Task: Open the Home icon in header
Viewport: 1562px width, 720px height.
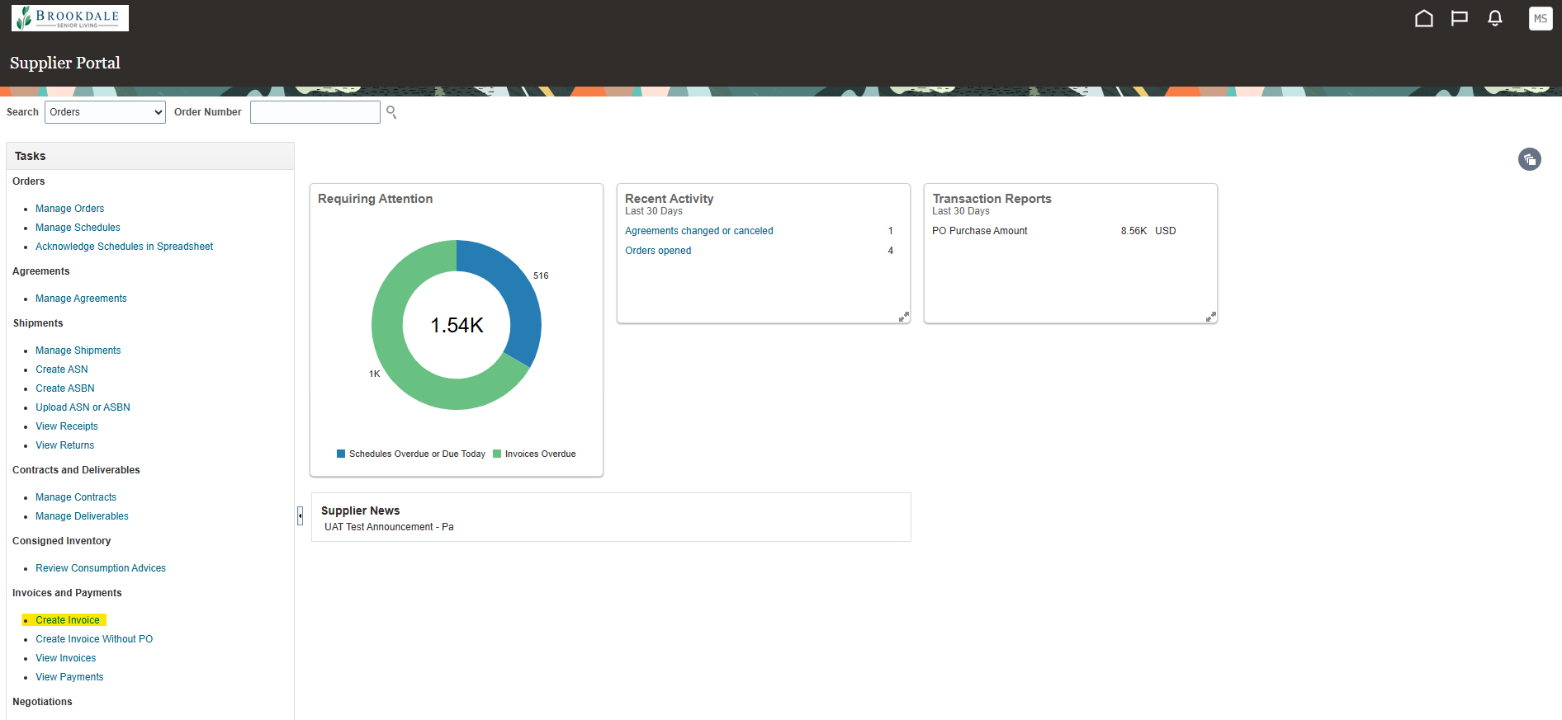Action: coord(1423,18)
